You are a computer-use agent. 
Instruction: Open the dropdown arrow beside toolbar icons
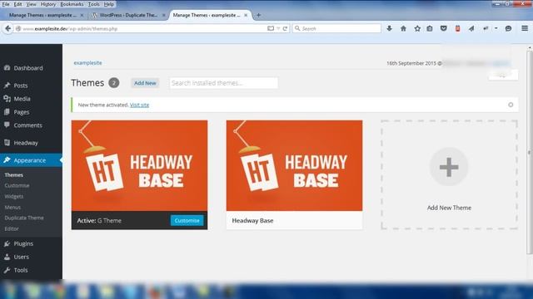point(496,28)
